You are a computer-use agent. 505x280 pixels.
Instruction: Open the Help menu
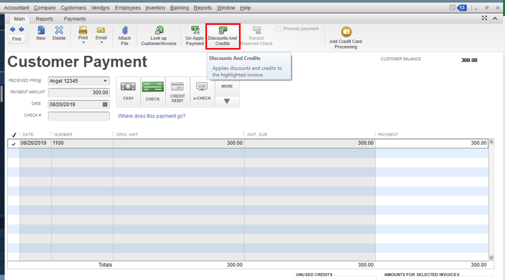pyautogui.click(x=245, y=8)
